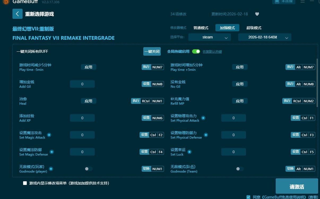The image size is (320, 199).
Task: Click the 未连接 mobile connection icon
Action: (x=284, y=2)
